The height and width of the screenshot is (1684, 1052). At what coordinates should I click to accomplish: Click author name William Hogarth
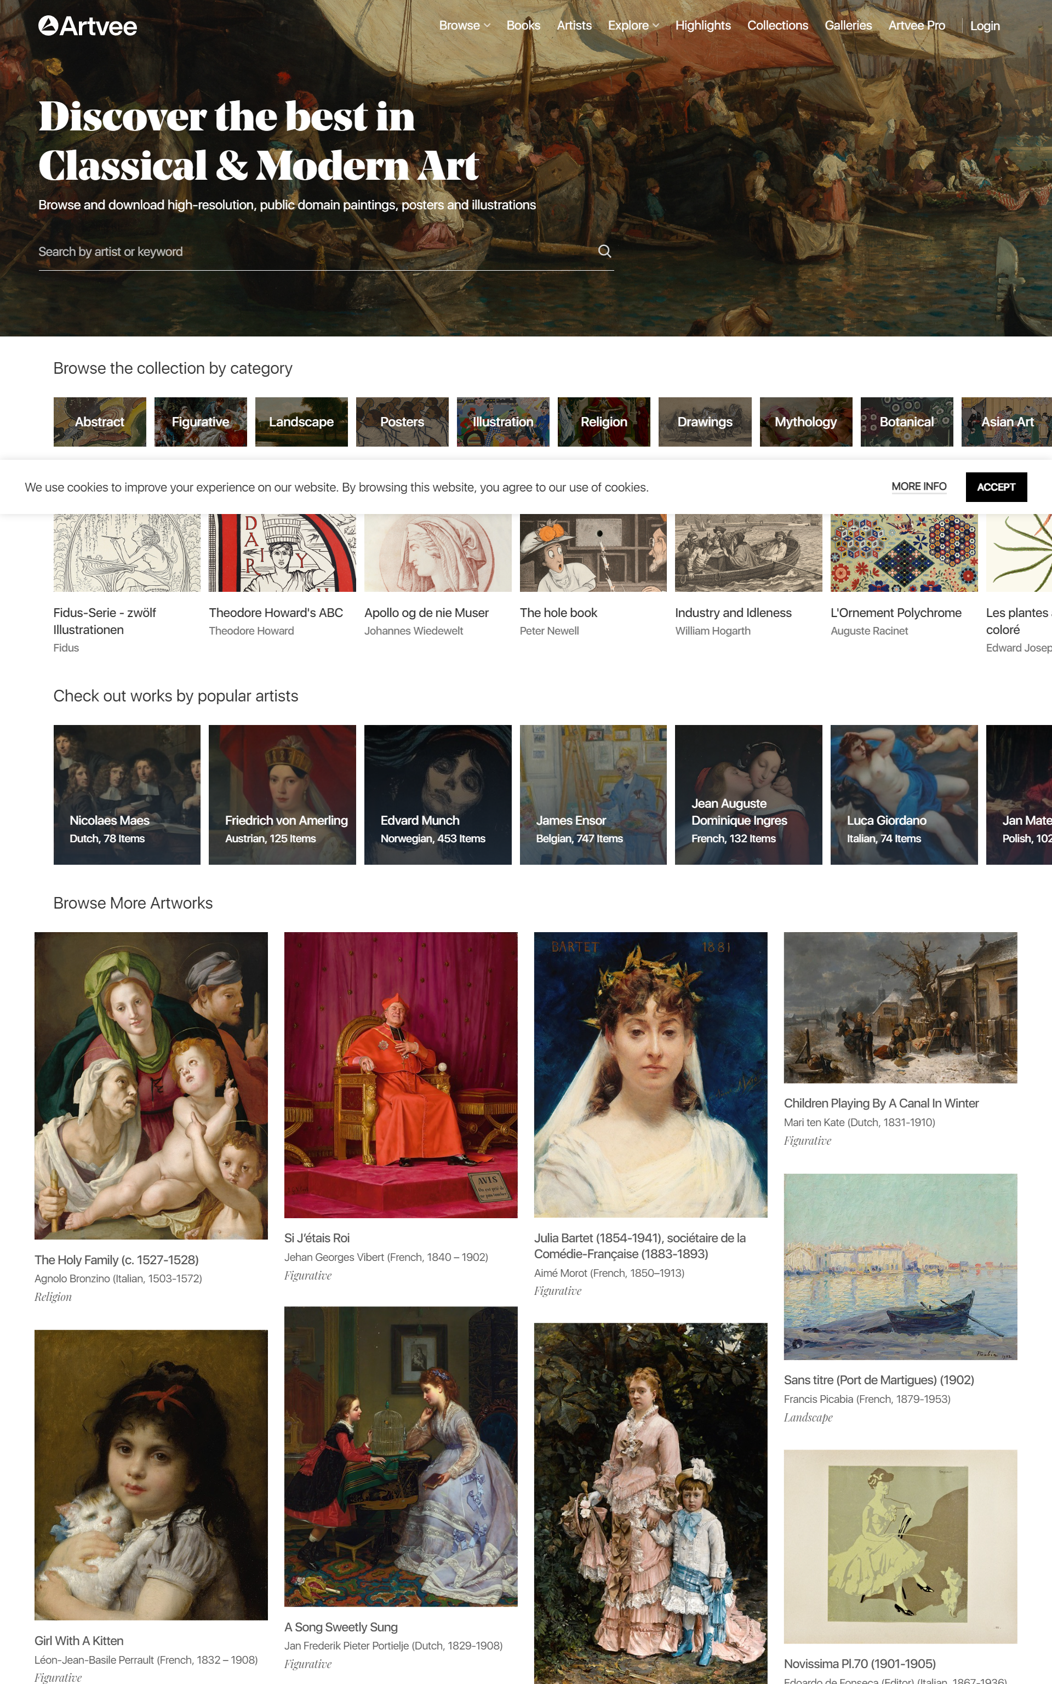[x=712, y=631]
